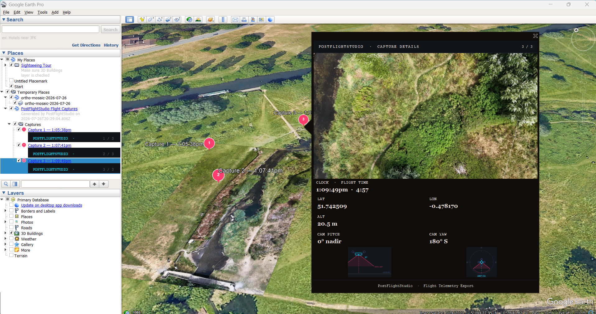Open the Edit menu
The width and height of the screenshot is (596, 314).
17,12
